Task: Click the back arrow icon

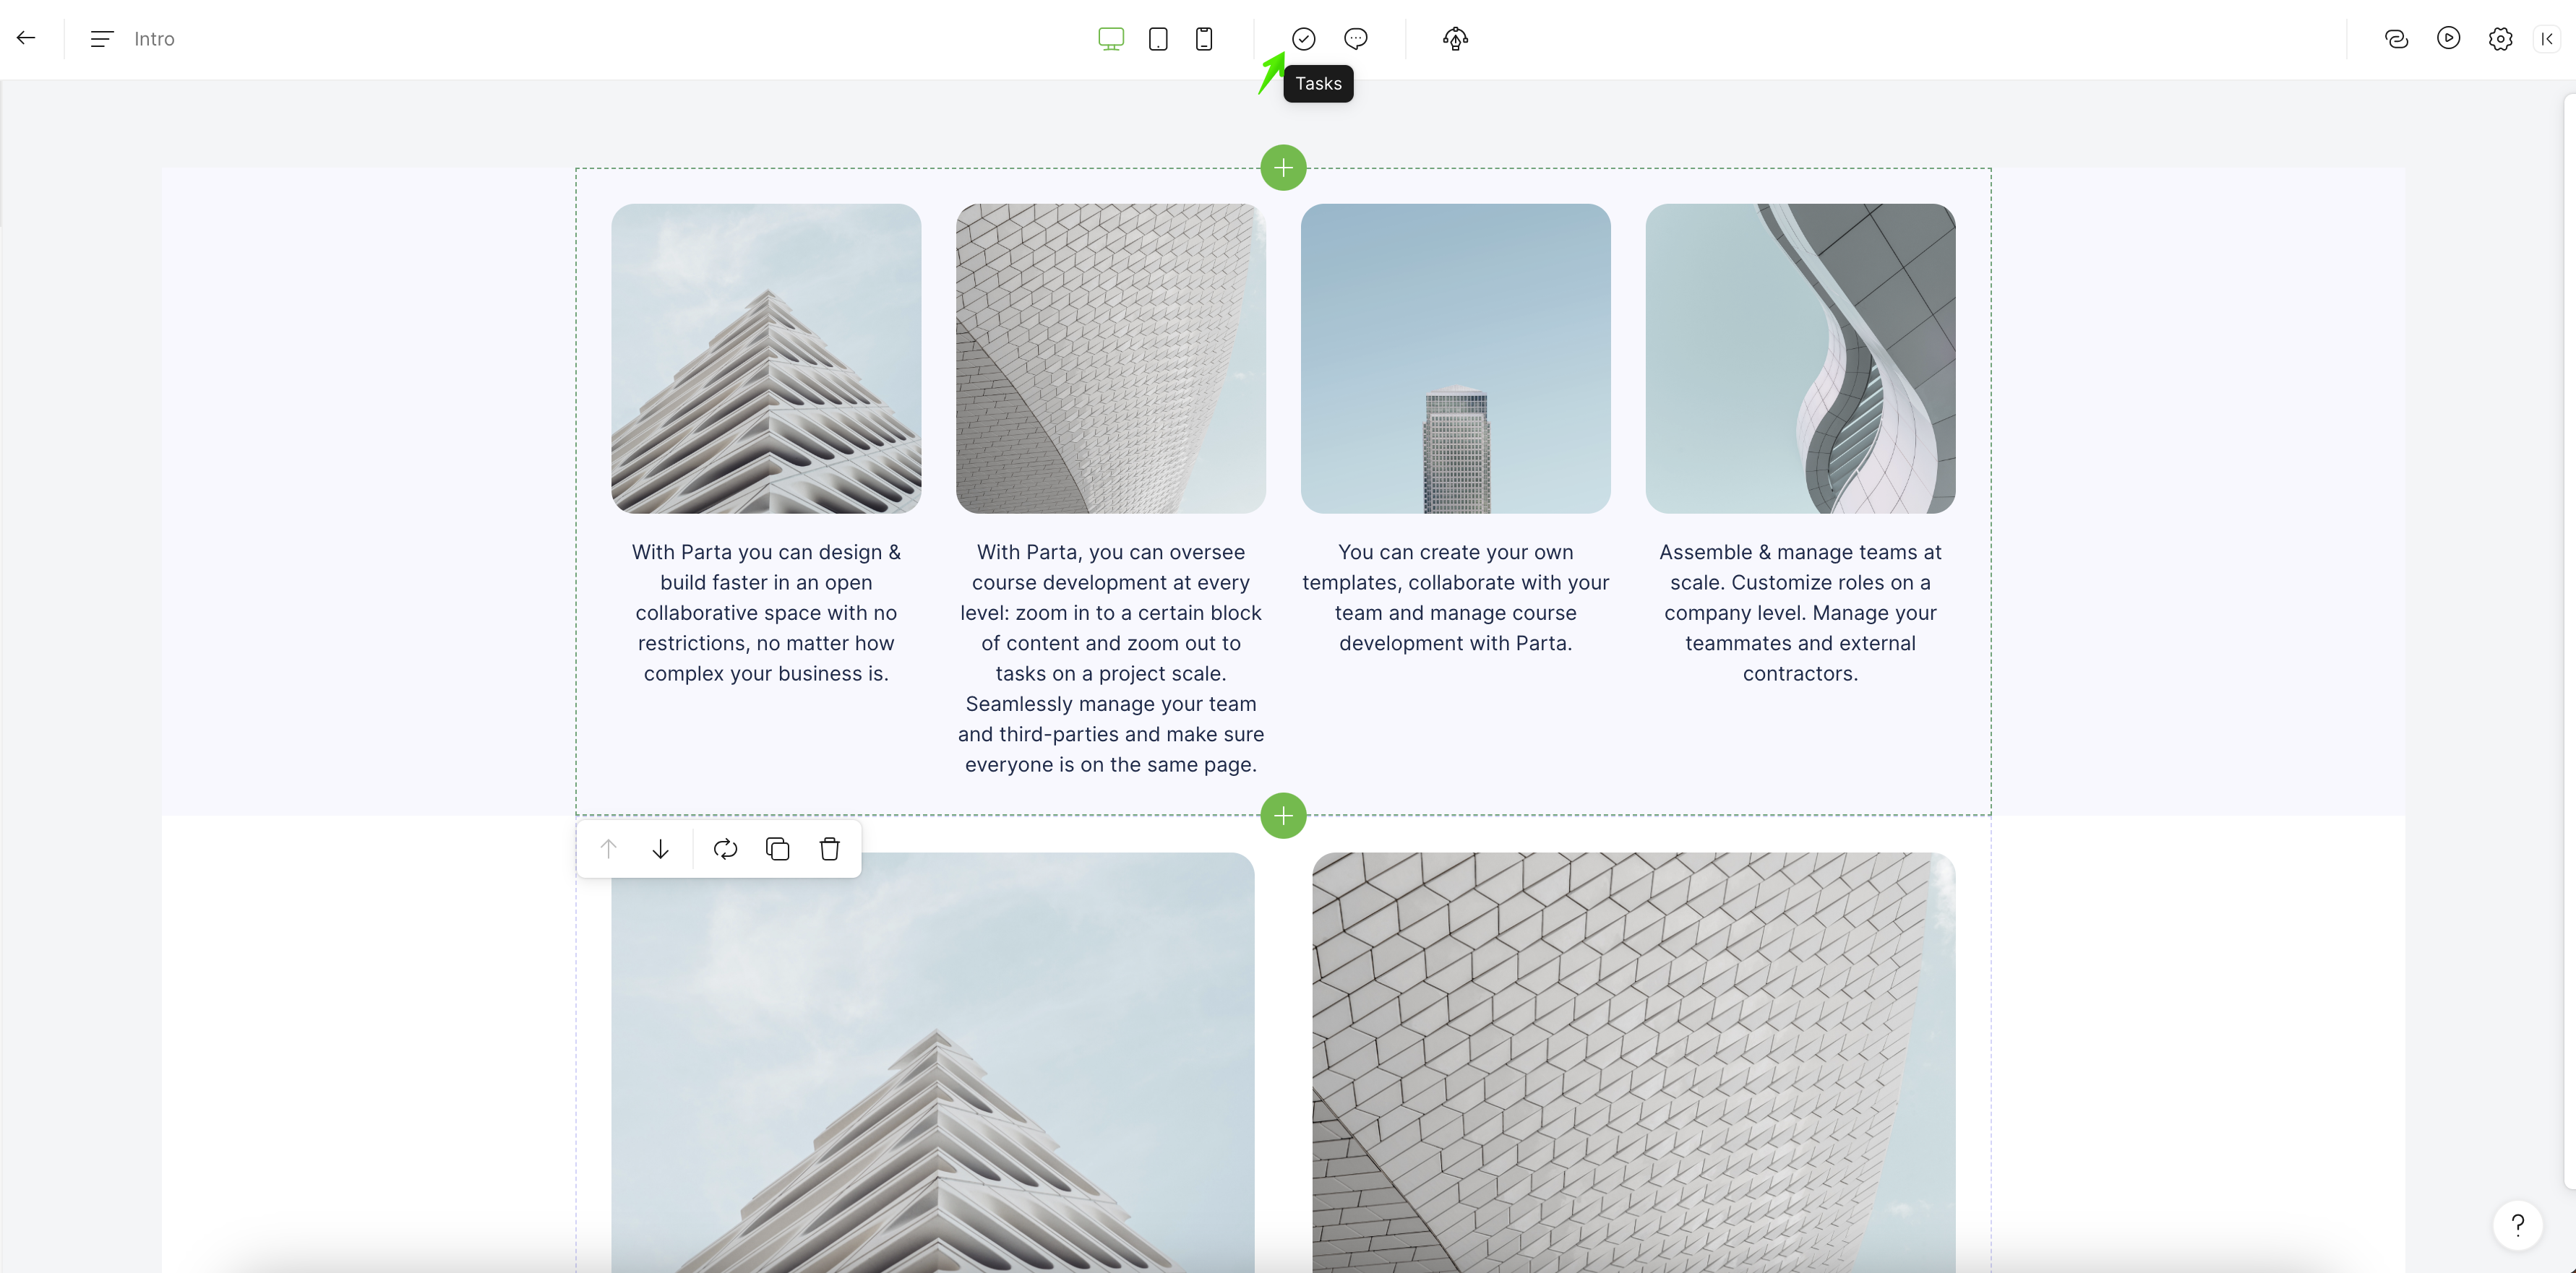Action: (27, 38)
